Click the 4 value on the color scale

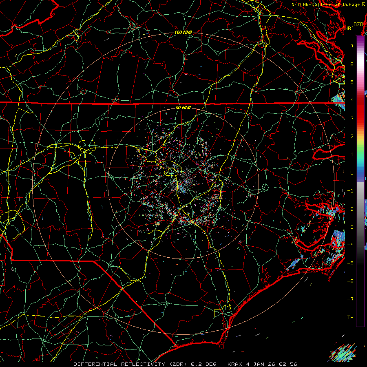tap(352, 100)
